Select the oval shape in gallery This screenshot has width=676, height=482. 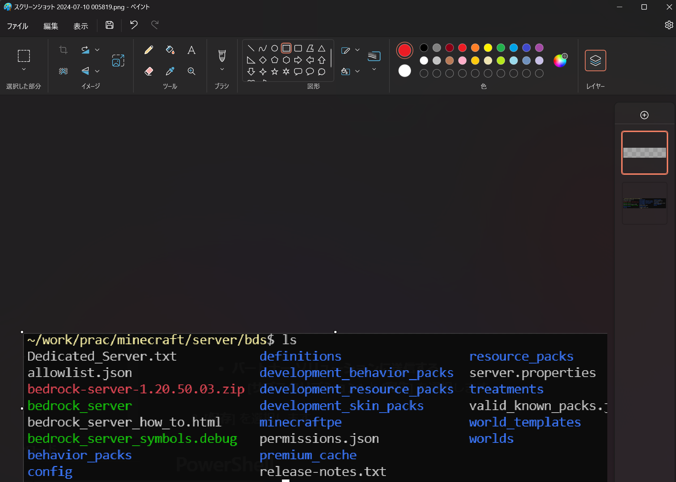pos(274,48)
